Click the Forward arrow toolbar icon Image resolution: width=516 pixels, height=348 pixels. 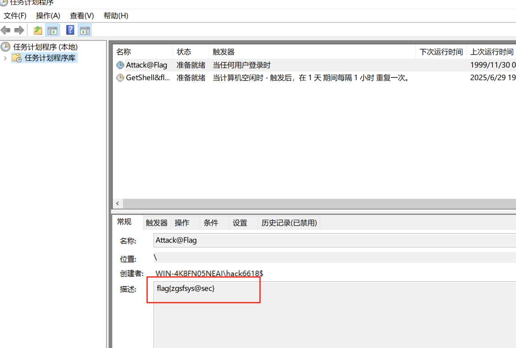tap(19, 30)
